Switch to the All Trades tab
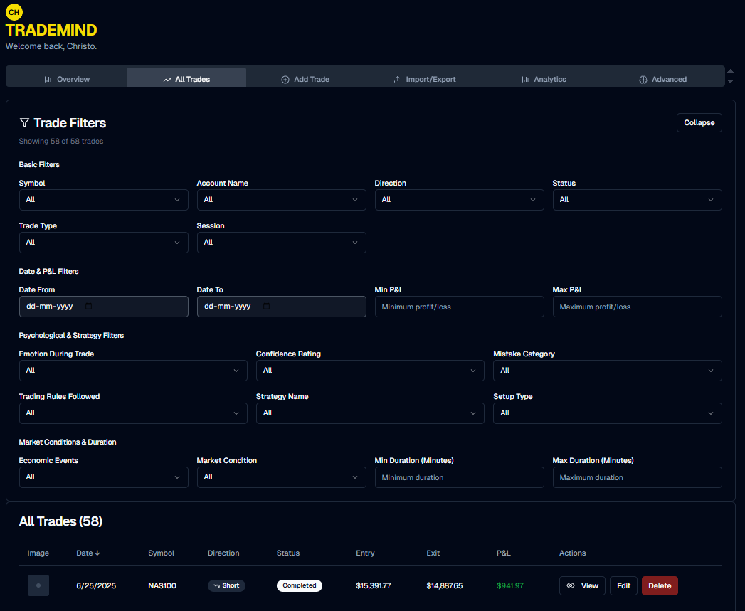 point(186,79)
